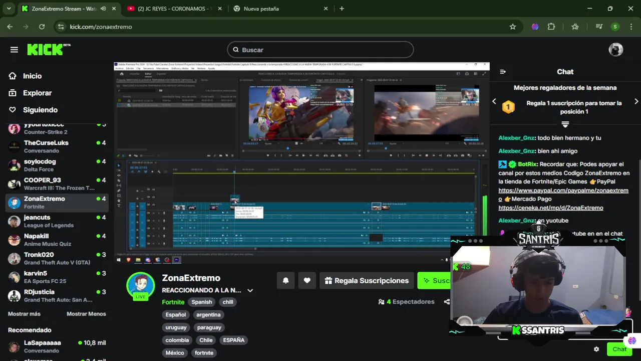This screenshot has width=641, height=361.
Task: Click the chill tag
Action: point(228,302)
